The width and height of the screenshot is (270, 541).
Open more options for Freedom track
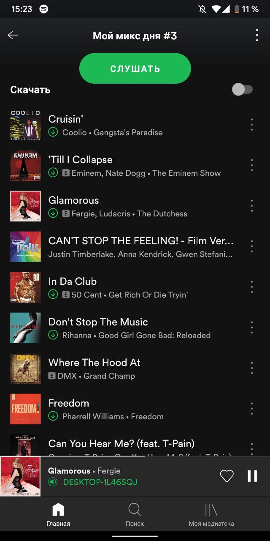[x=252, y=409]
